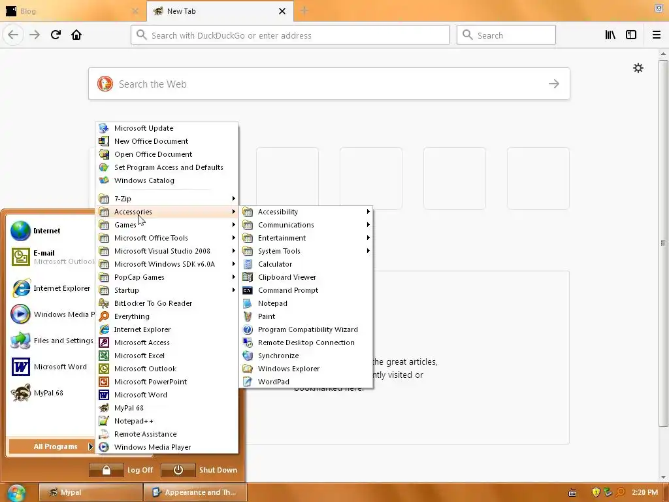Start Paint from Accessories
669x502 pixels.
[x=306, y=316]
